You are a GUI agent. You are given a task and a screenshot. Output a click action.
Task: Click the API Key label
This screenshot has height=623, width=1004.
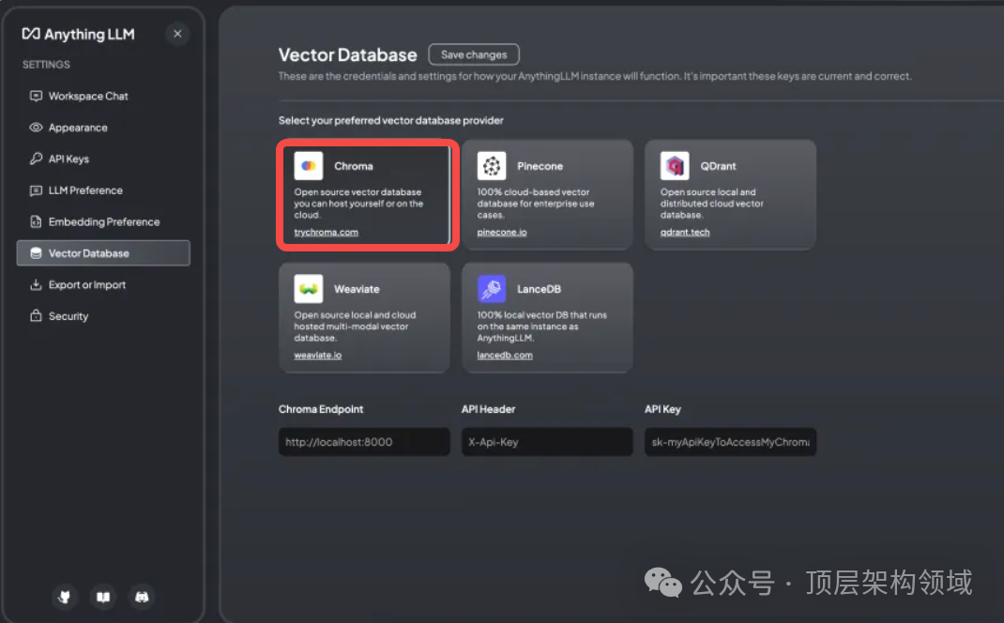click(x=662, y=409)
